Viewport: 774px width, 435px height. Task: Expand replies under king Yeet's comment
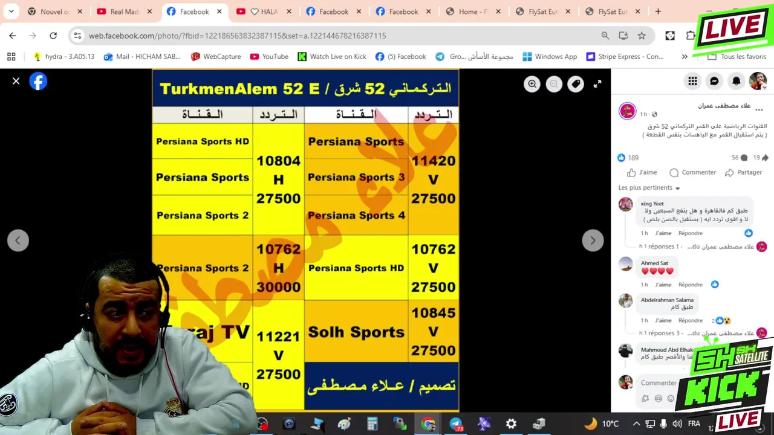point(697,246)
